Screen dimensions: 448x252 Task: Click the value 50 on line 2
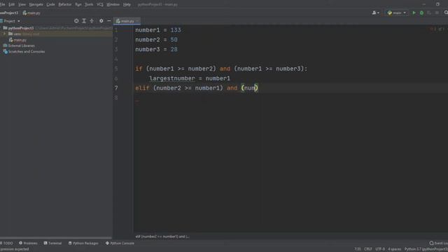pyautogui.click(x=174, y=40)
